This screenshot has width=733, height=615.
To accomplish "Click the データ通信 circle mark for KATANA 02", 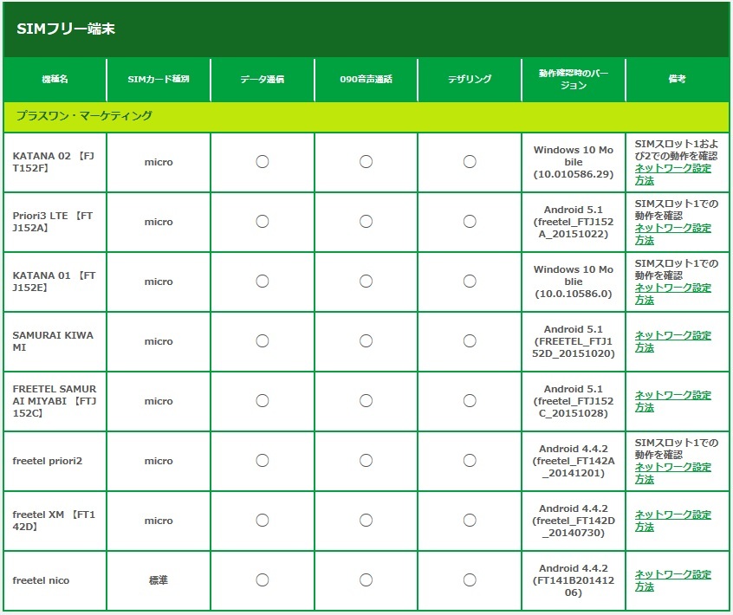I will pyautogui.click(x=263, y=162).
